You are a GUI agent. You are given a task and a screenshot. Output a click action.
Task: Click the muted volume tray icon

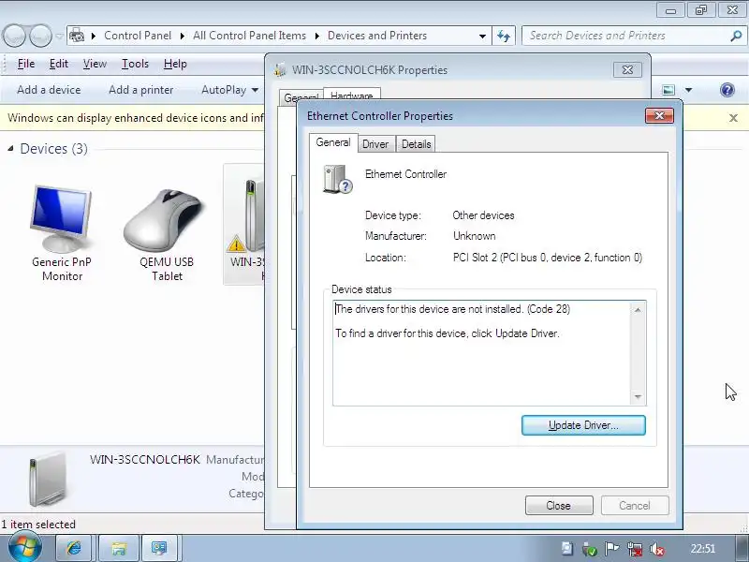pyautogui.click(x=657, y=549)
